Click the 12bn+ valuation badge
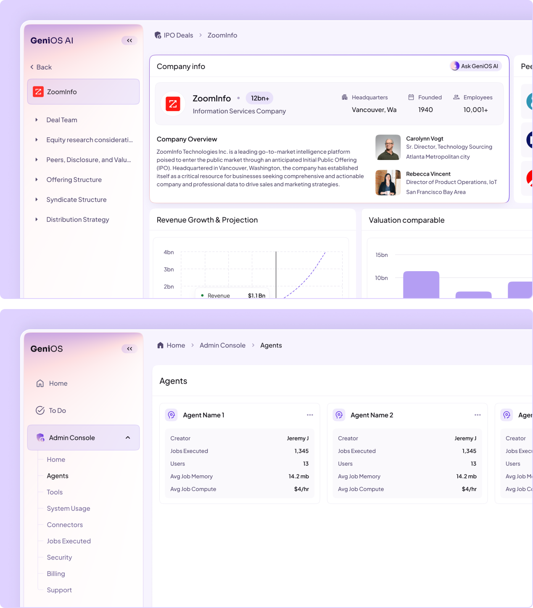The width and height of the screenshot is (533, 608). pyautogui.click(x=260, y=98)
